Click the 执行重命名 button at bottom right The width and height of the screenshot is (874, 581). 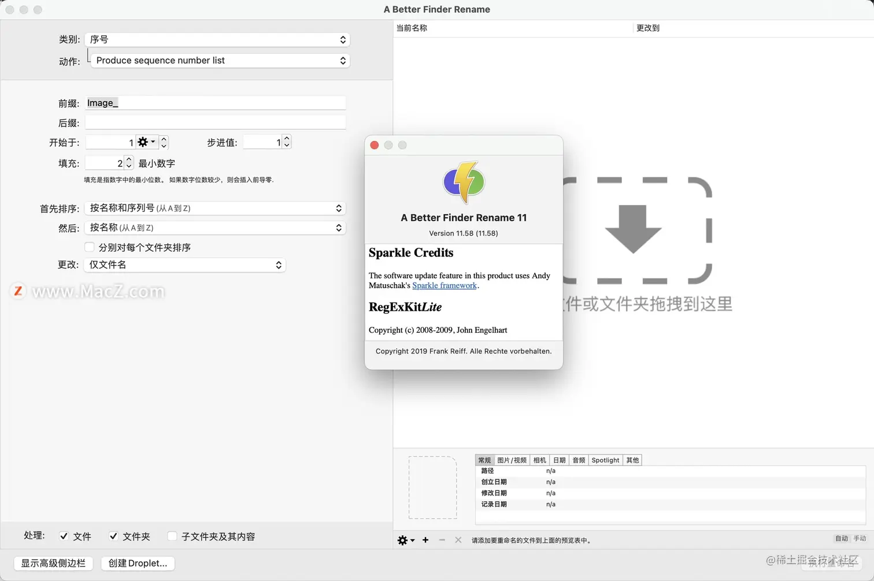click(832, 563)
